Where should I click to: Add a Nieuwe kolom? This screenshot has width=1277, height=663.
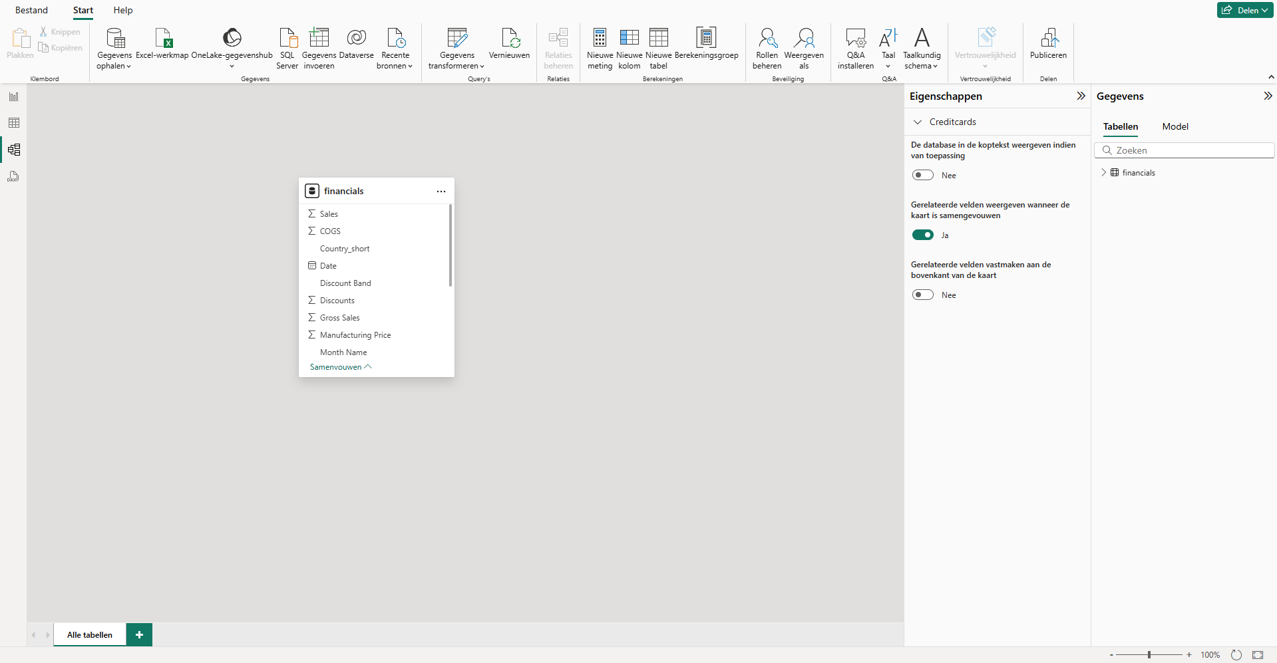coord(629,48)
